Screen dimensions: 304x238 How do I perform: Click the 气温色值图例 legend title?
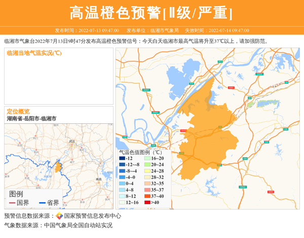pyautogui.click(x=140, y=152)
